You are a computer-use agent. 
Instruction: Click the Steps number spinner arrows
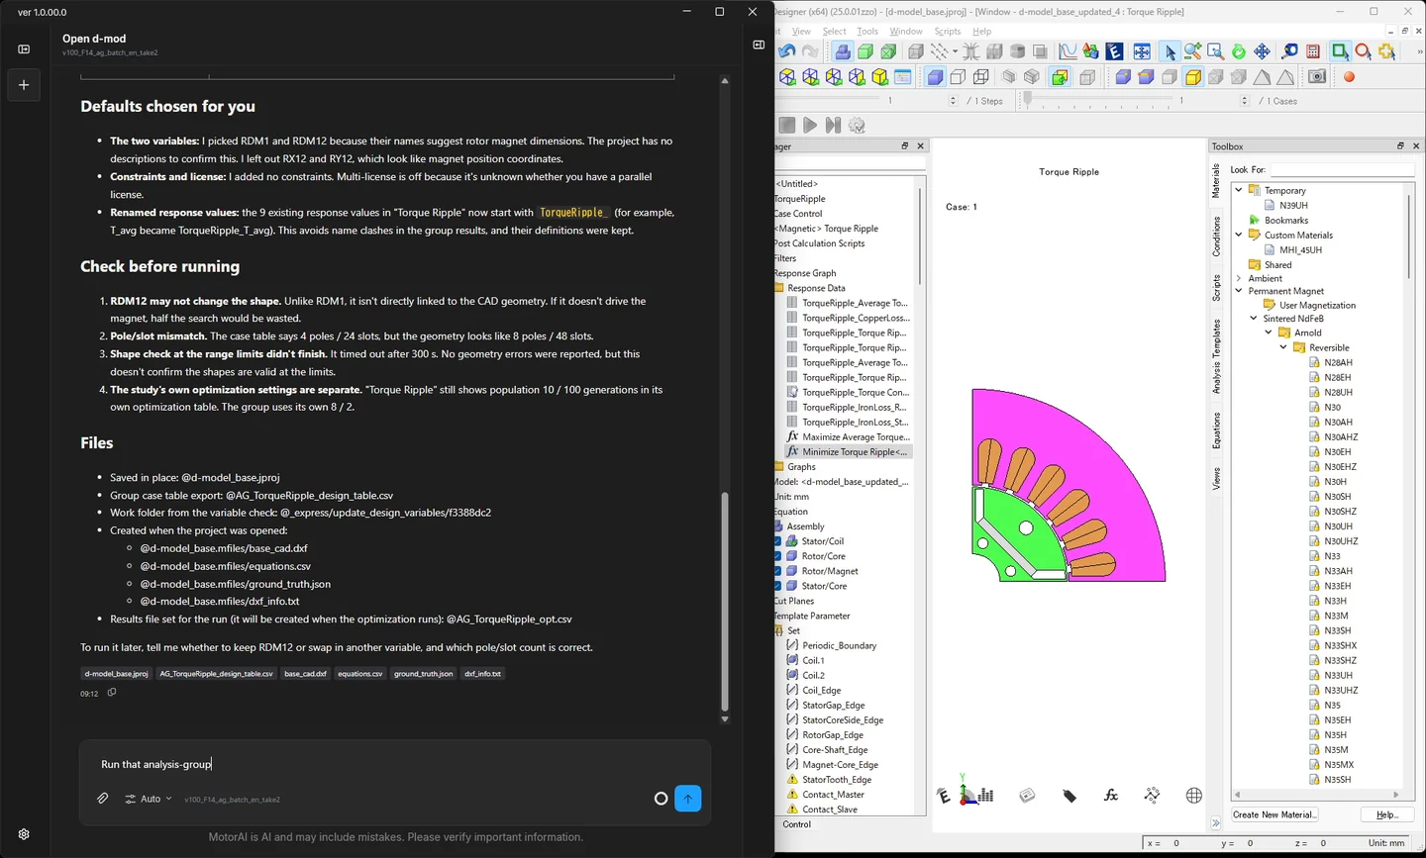pyautogui.click(x=953, y=100)
